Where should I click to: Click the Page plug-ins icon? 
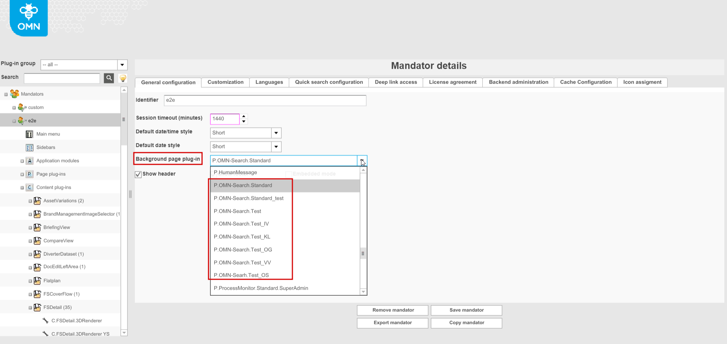click(29, 174)
